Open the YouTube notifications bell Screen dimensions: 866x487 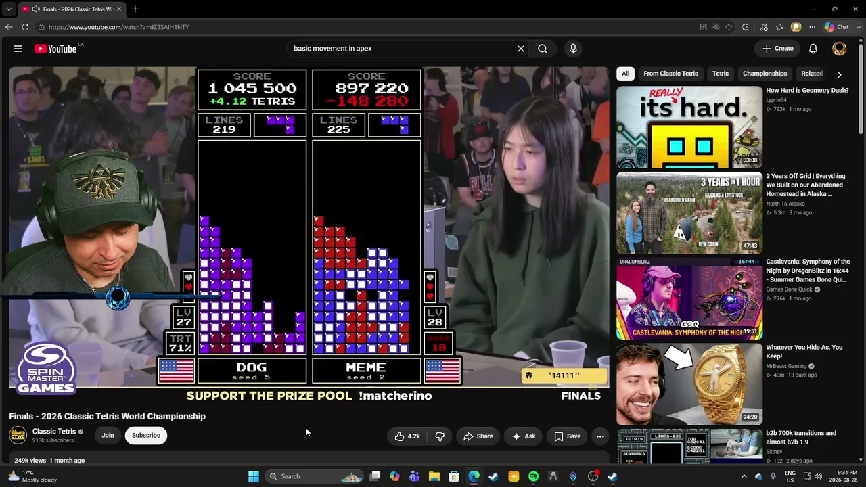coord(813,49)
